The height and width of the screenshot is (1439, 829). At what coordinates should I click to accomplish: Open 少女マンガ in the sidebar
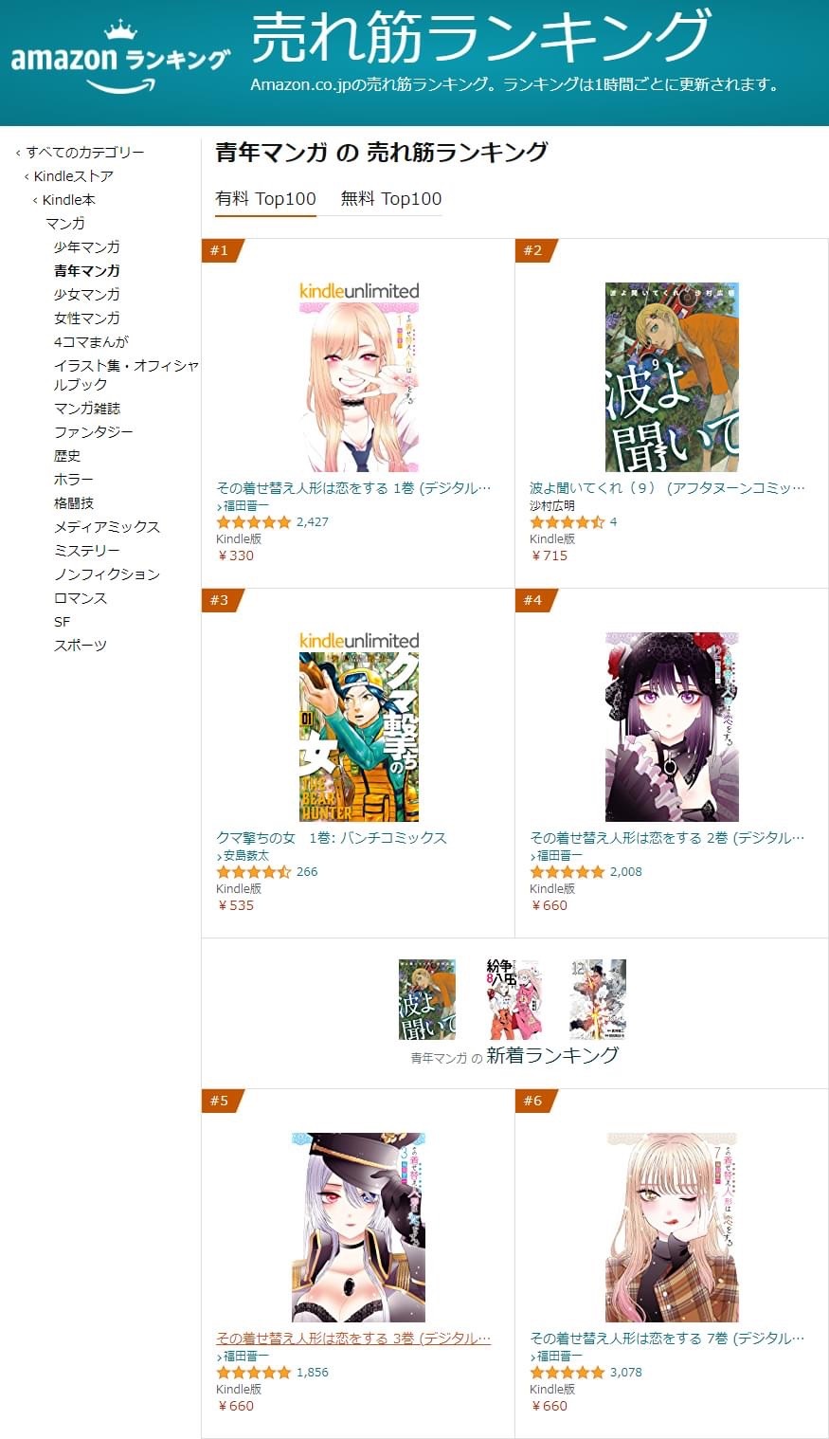point(87,294)
